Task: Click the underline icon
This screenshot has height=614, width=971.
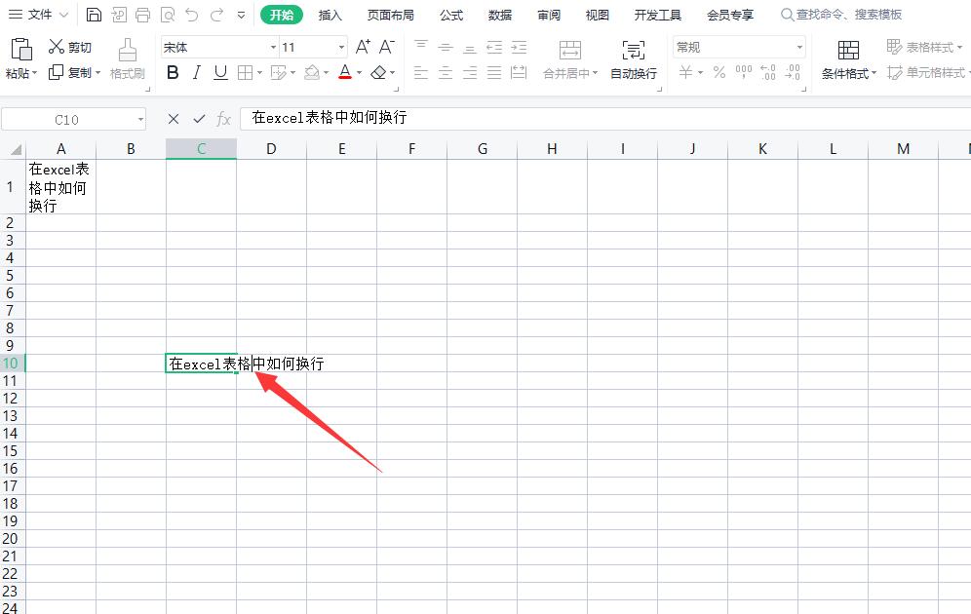Action: coord(220,72)
